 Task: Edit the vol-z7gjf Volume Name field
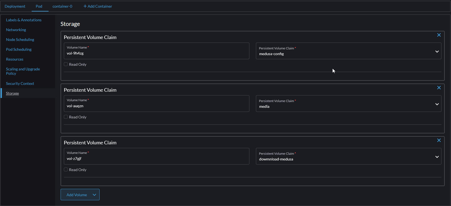point(156,159)
